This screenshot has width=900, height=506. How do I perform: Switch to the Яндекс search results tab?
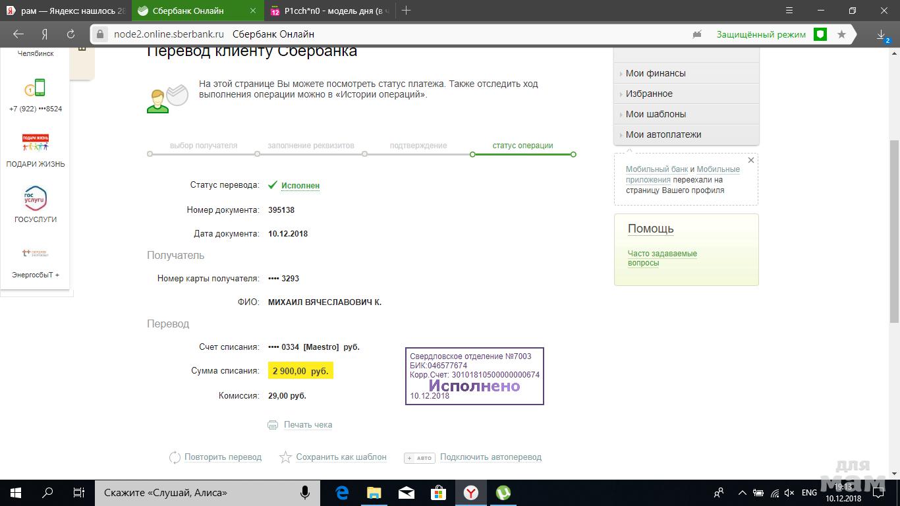tap(66, 11)
